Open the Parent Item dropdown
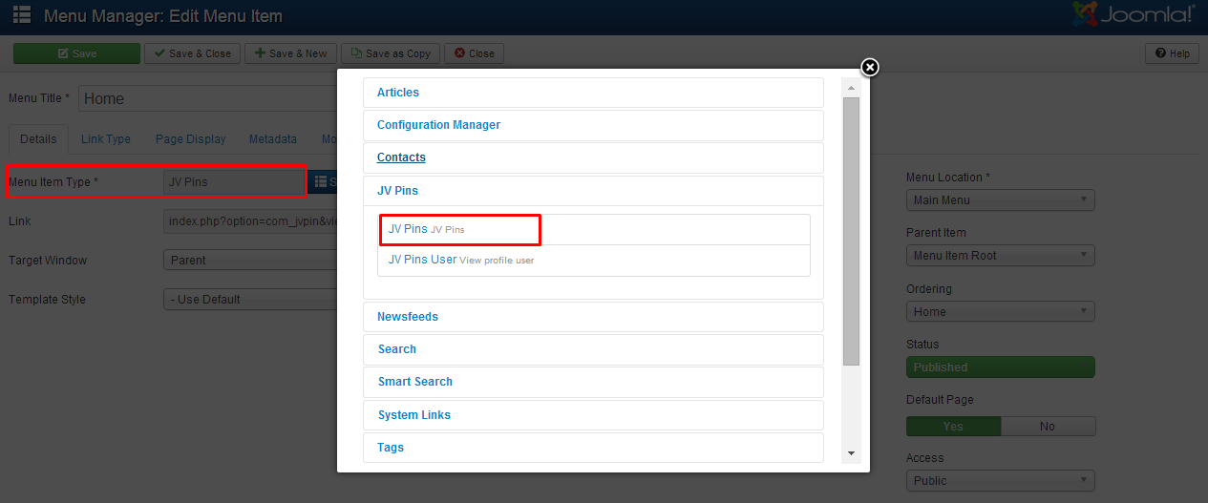 pos(1000,256)
